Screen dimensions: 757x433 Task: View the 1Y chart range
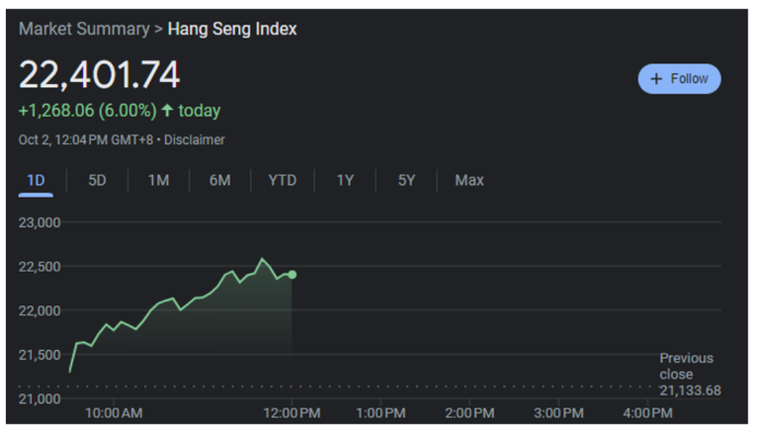point(345,181)
